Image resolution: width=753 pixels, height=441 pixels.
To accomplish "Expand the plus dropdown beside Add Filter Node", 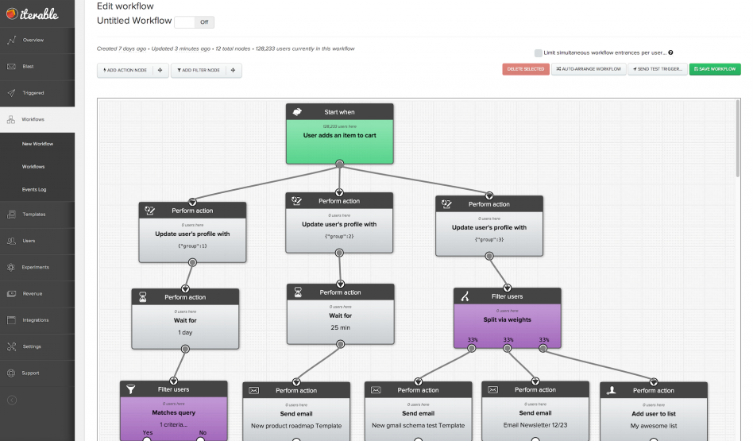I will point(234,70).
